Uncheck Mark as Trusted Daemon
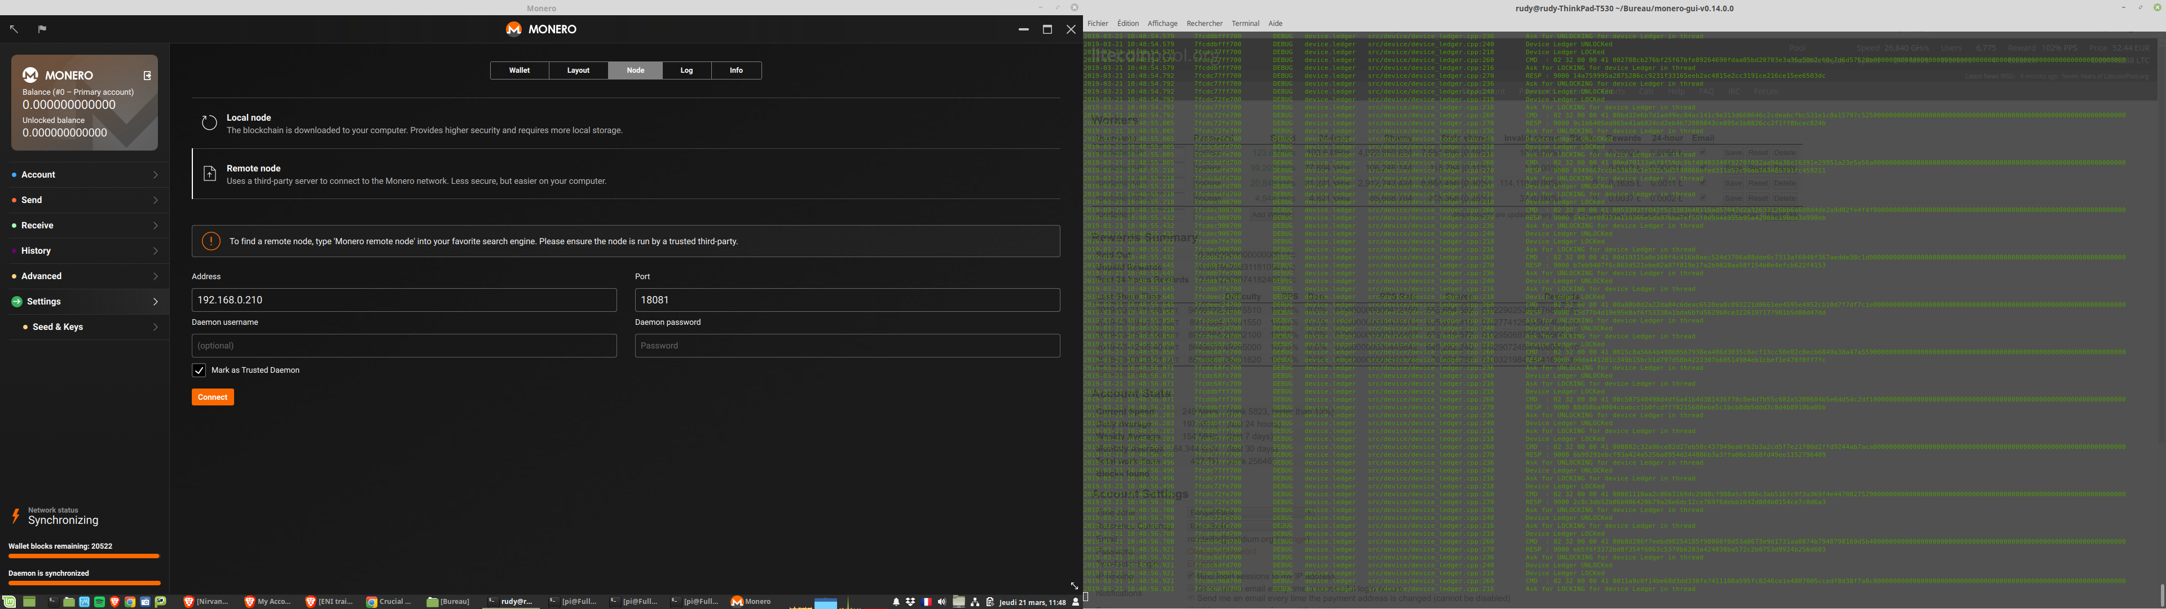This screenshot has width=2166, height=609. pyautogui.click(x=199, y=370)
